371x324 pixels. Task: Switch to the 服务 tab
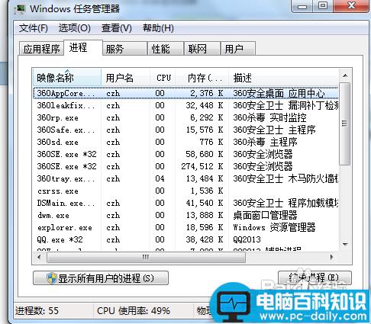click(125, 49)
